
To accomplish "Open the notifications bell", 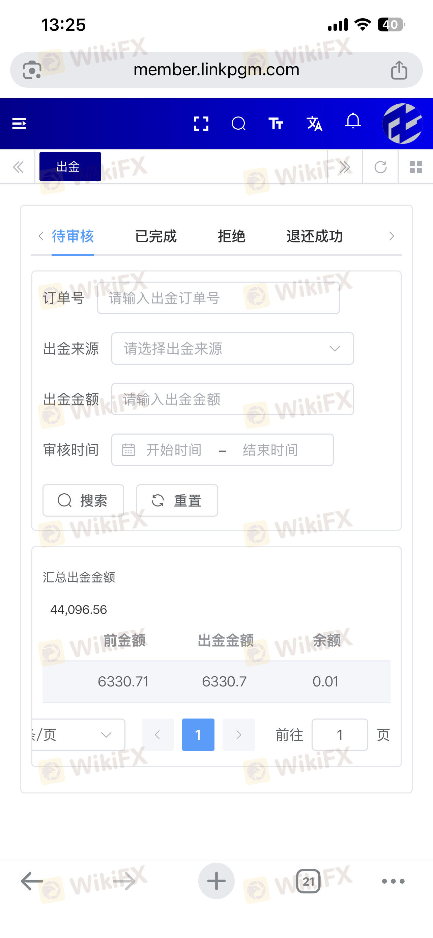I will pos(353,121).
